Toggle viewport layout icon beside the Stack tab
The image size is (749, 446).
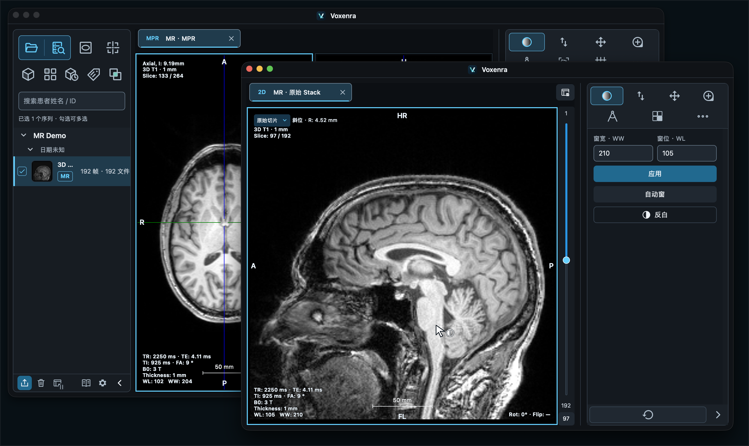tap(565, 92)
